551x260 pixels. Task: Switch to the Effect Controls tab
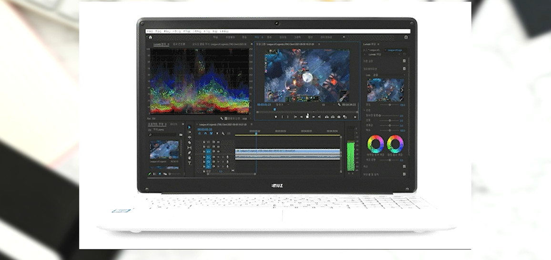[179, 45]
